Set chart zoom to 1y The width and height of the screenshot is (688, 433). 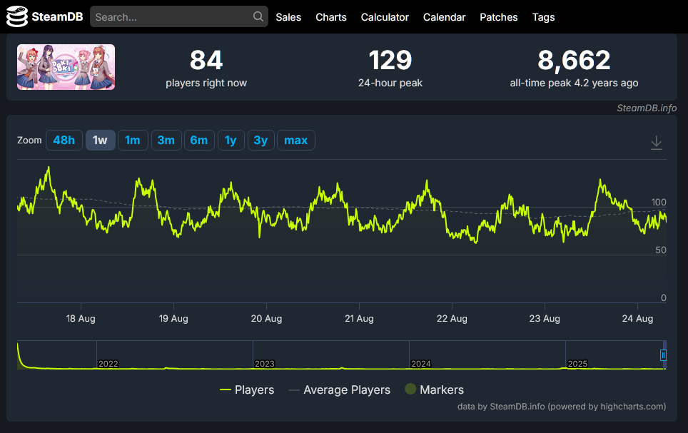point(231,141)
